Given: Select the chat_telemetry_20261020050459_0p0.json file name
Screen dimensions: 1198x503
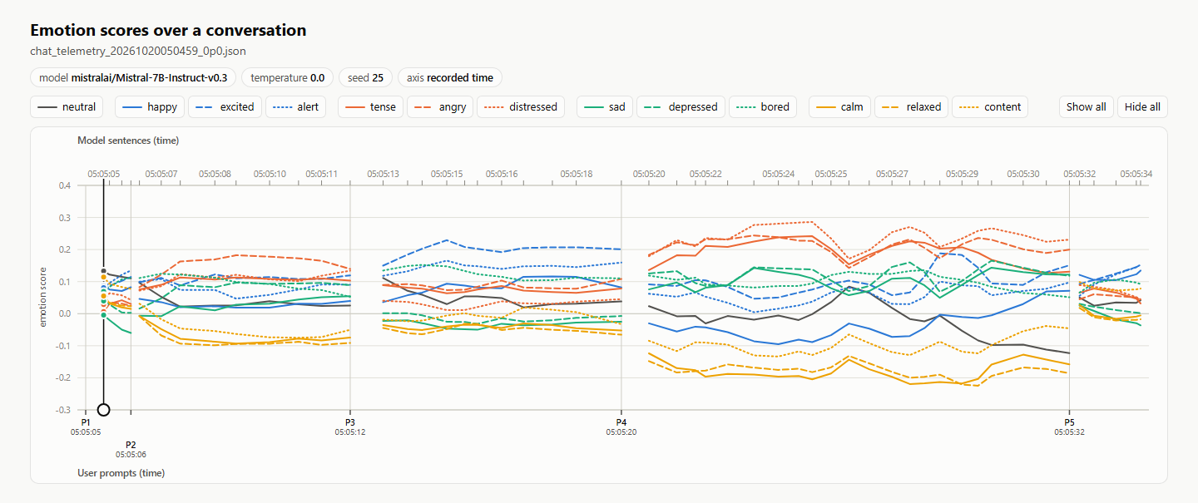Looking at the screenshot, I should tap(137, 51).
